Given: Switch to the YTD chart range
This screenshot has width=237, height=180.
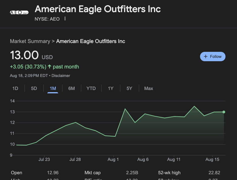Looking at the screenshot, I should 91,88.
